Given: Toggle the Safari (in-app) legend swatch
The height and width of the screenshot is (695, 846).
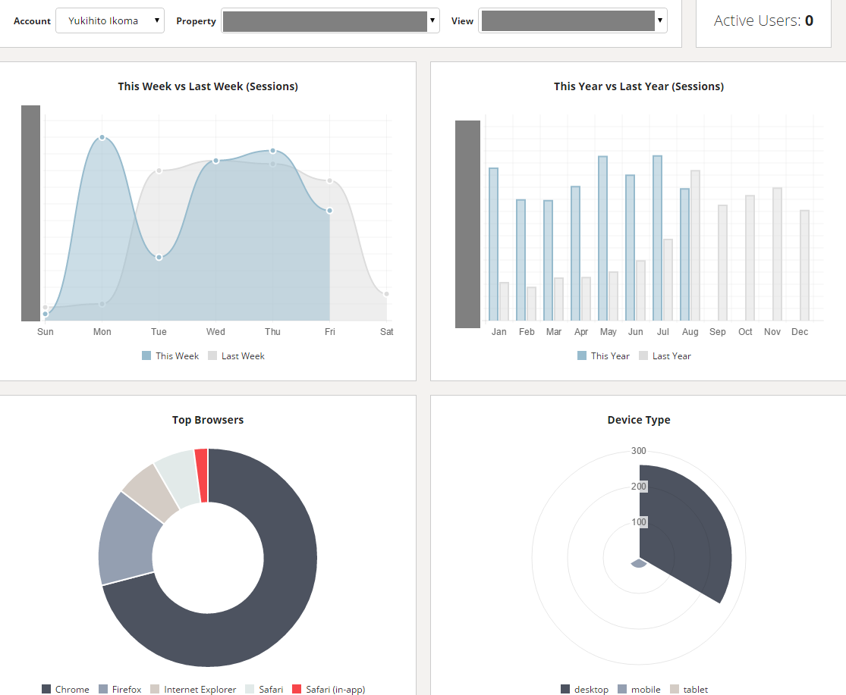Looking at the screenshot, I should coord(297,689).
